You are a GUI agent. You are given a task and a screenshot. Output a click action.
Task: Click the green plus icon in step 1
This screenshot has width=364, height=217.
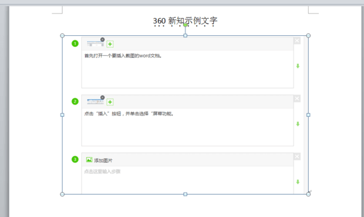tap(110, 44)
